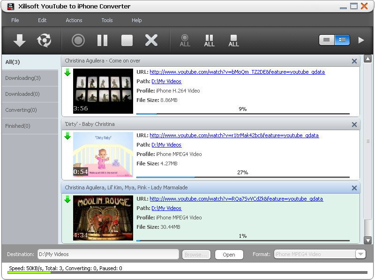This screenshot has width=375, height=280.
Task: Start all tasks
Action: (185, 40)
